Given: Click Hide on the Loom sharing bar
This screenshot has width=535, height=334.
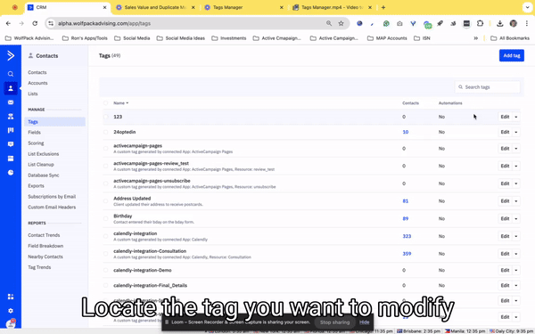Looking at the screenshot, I should coord(364,322).
